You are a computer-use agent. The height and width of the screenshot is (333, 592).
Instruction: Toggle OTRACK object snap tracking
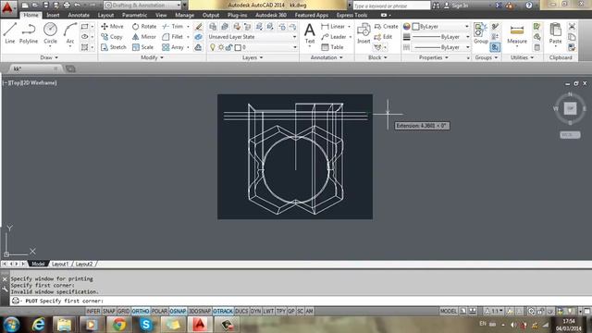223,311
